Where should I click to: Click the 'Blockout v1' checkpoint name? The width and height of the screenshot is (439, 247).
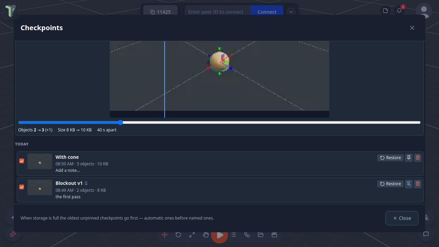click(x=69, y=183)
